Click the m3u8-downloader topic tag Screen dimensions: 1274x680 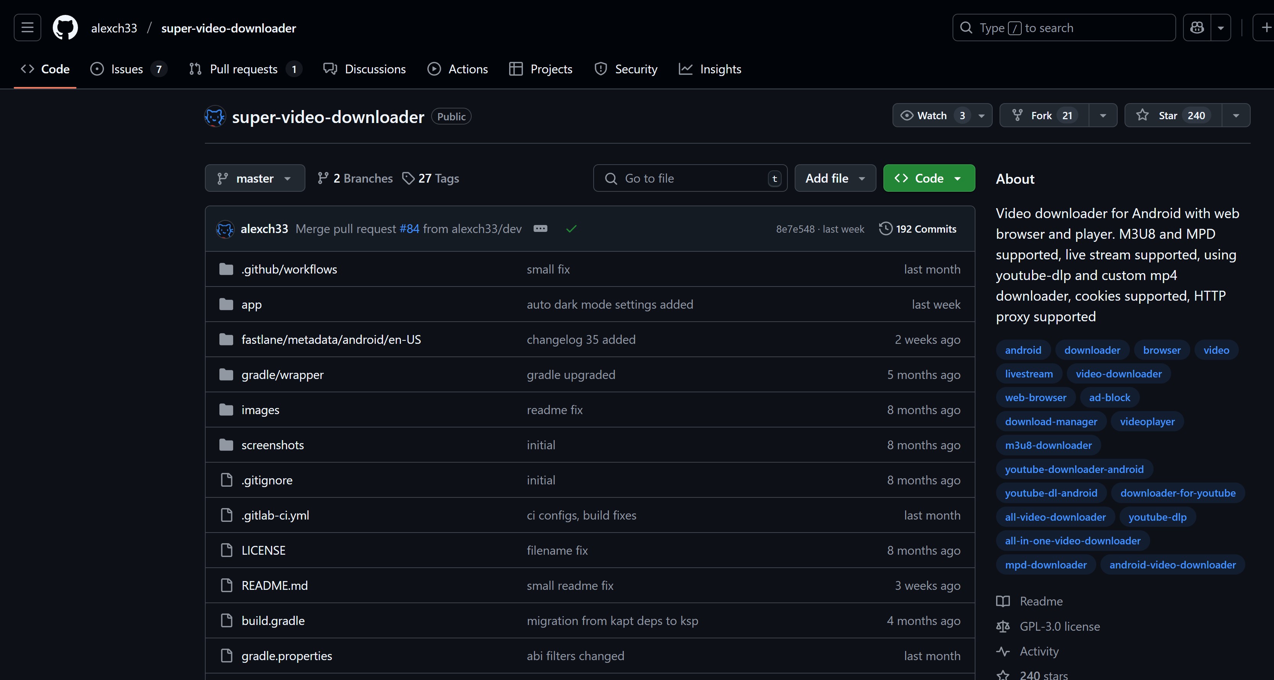[1048, 445]
